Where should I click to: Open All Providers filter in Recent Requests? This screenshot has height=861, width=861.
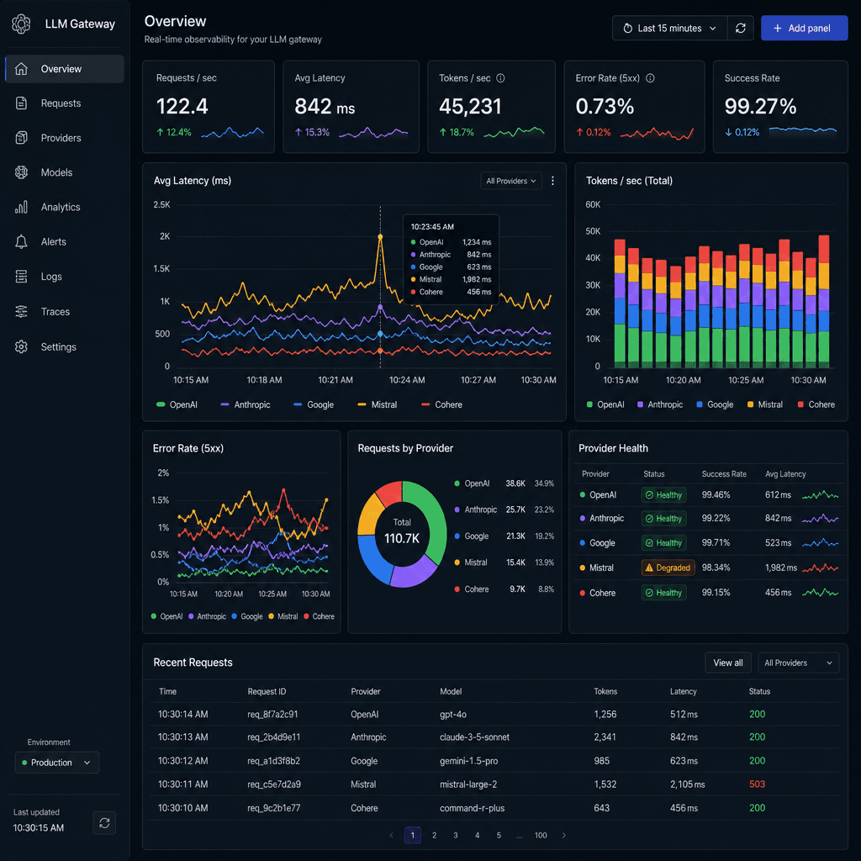(799, 663)
